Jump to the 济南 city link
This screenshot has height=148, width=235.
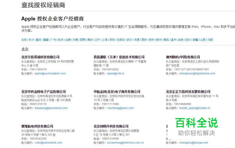(75, 40)
